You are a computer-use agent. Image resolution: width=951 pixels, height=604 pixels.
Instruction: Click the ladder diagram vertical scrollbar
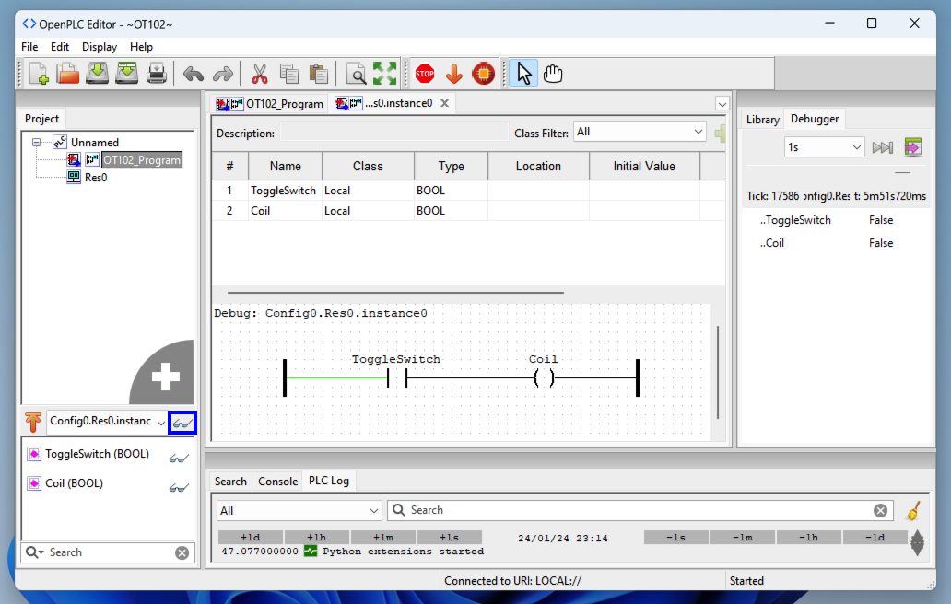(x=718, y=372)
